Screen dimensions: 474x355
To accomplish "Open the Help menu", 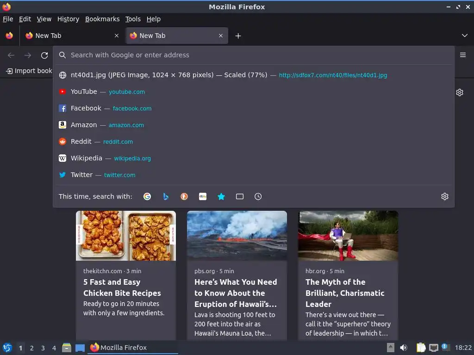I will coord(154,19).
